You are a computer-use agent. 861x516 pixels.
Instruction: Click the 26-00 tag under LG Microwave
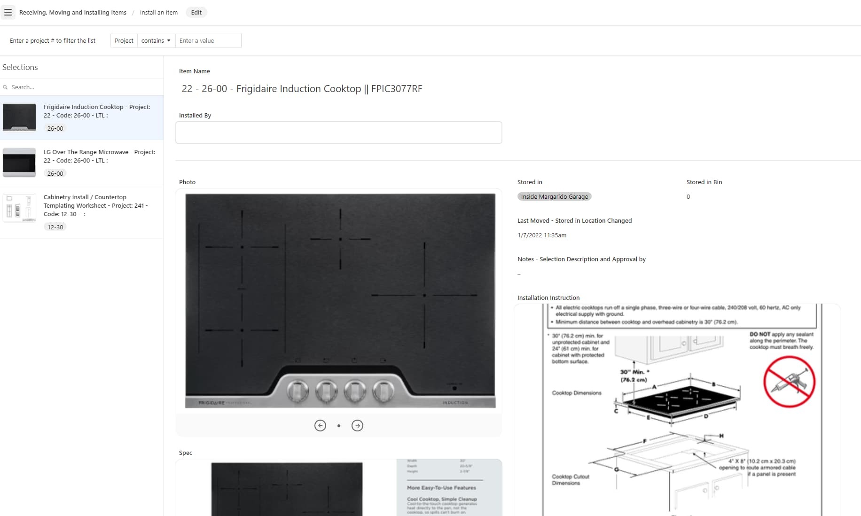(x=55, y=173)
